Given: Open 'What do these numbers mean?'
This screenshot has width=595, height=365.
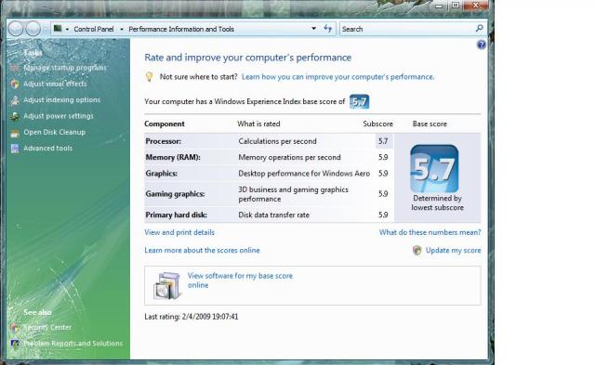Looking at the screenshot, I should coord(430,232).
